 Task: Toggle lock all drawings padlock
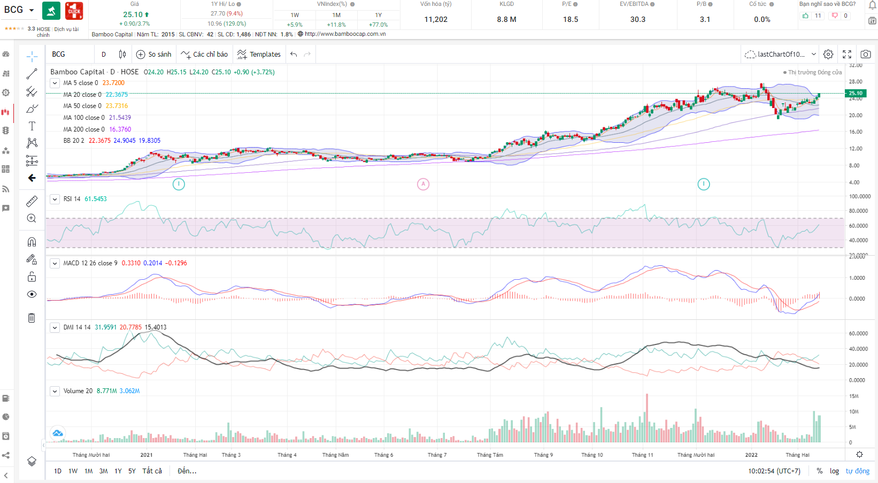(x=32, y=277)
